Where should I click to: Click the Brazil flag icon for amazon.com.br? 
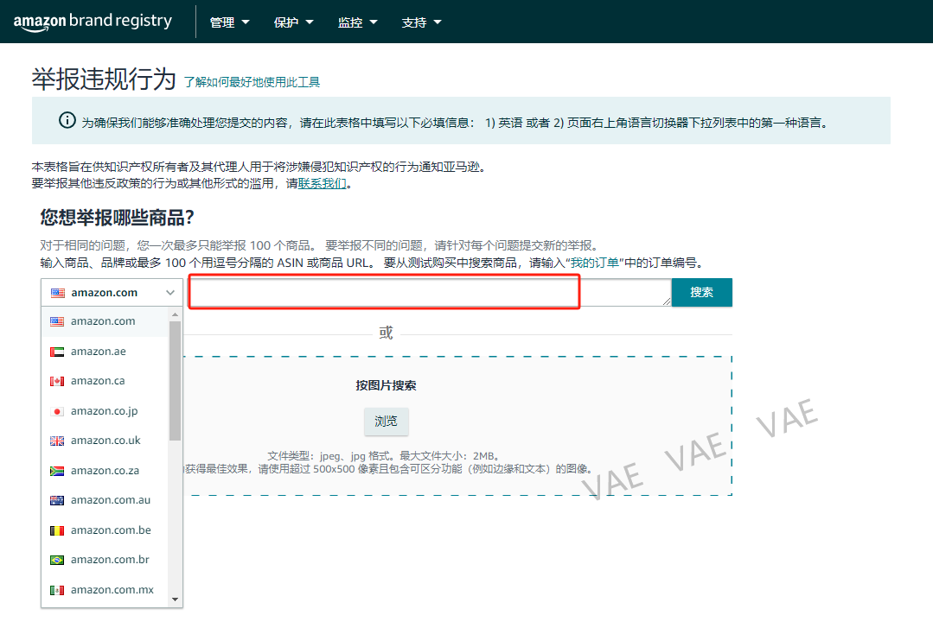pos(57,560)
